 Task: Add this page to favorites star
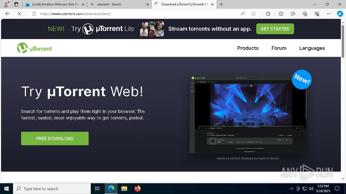[254, 14]
